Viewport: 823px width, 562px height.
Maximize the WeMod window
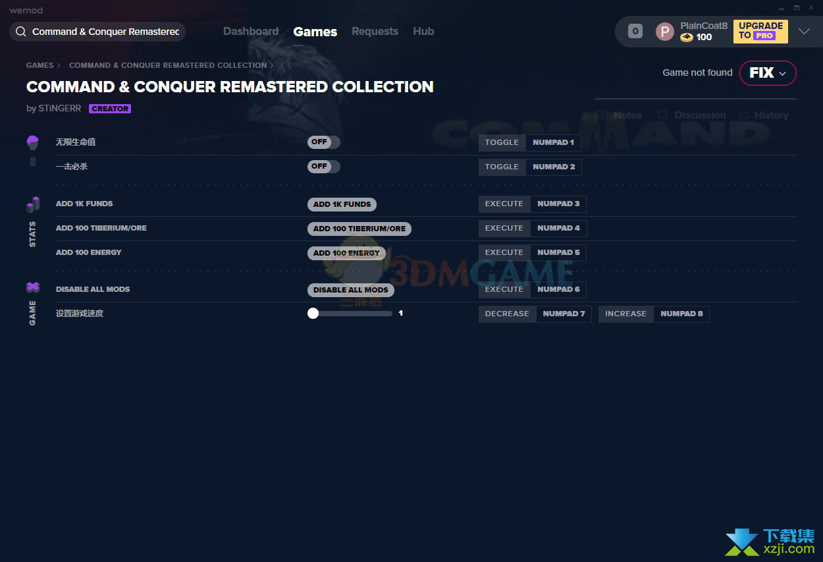(x=797, y=8)
